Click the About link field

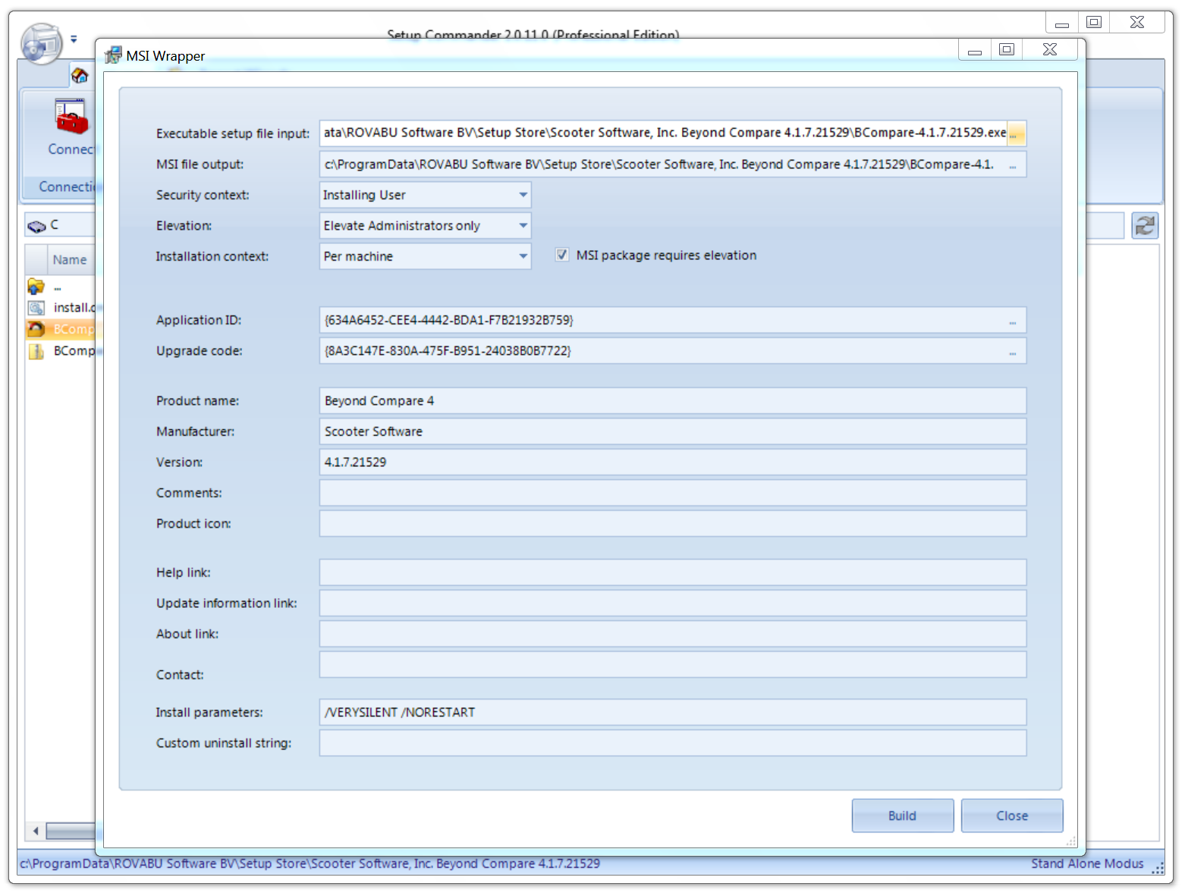[673, 634]
